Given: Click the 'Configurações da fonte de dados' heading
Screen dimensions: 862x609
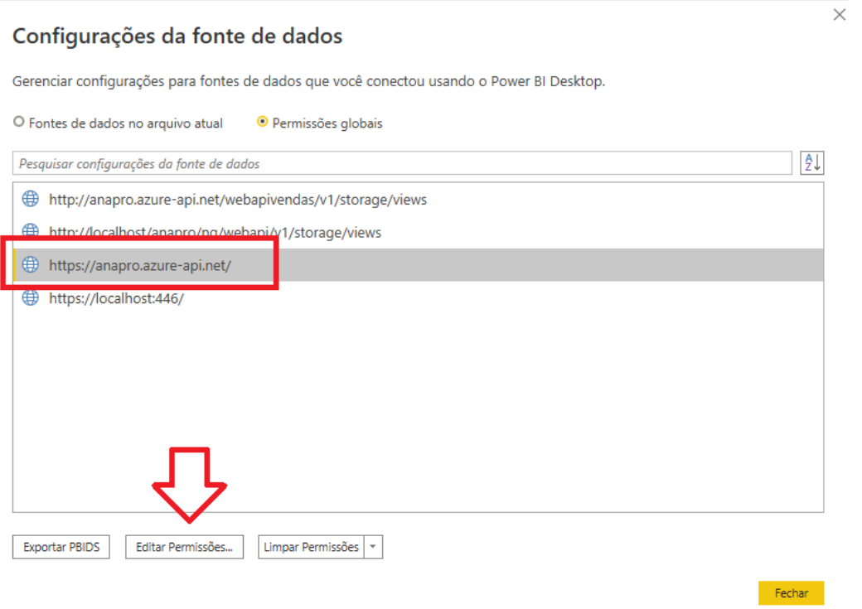Looking at the screenshot, I should 177,36.
